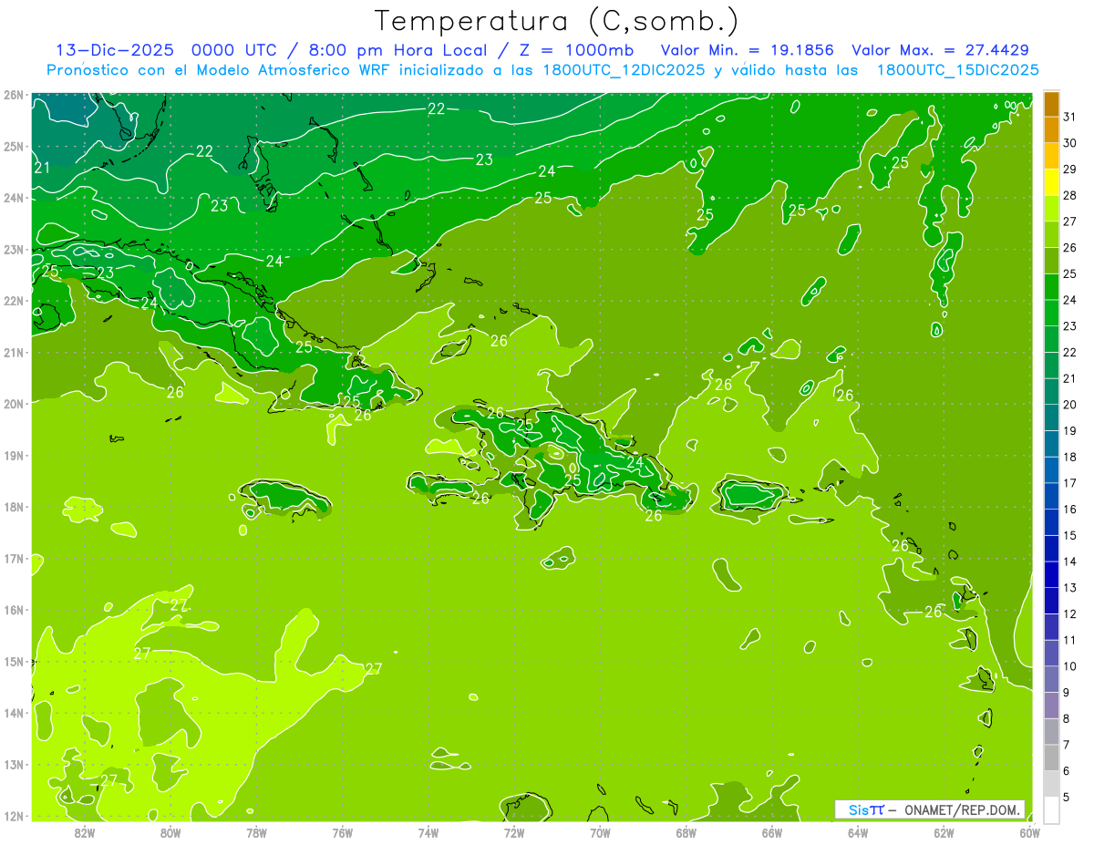Click the 76W longitude axis label

coord(342,833)
